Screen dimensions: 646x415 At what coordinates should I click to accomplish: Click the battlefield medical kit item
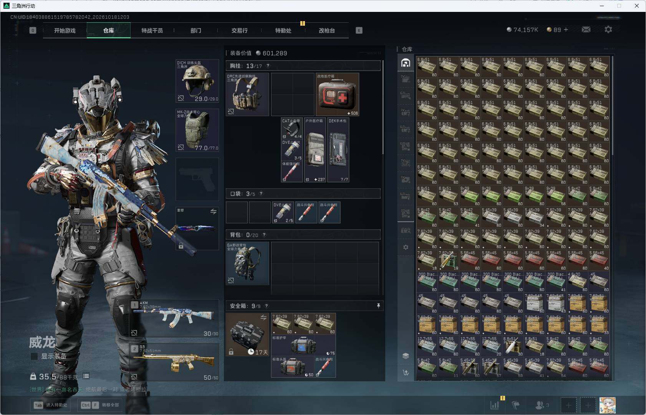(337, 94)
